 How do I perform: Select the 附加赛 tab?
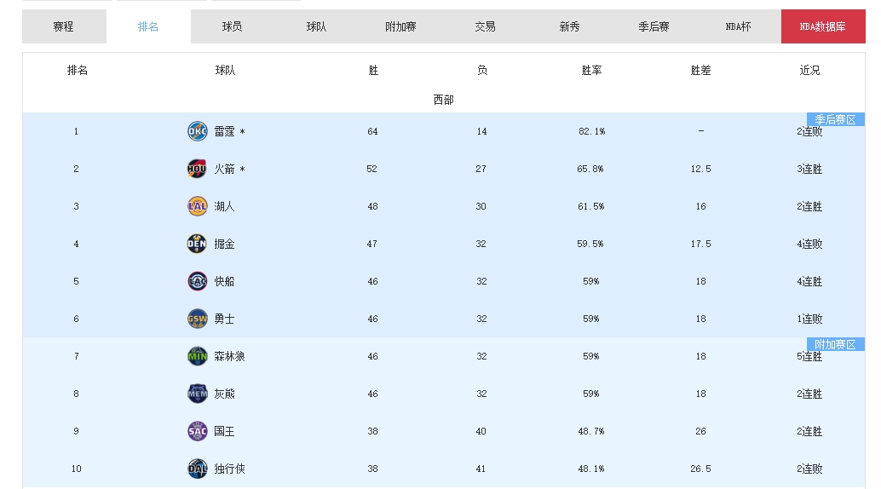click(x=400, y=26)
